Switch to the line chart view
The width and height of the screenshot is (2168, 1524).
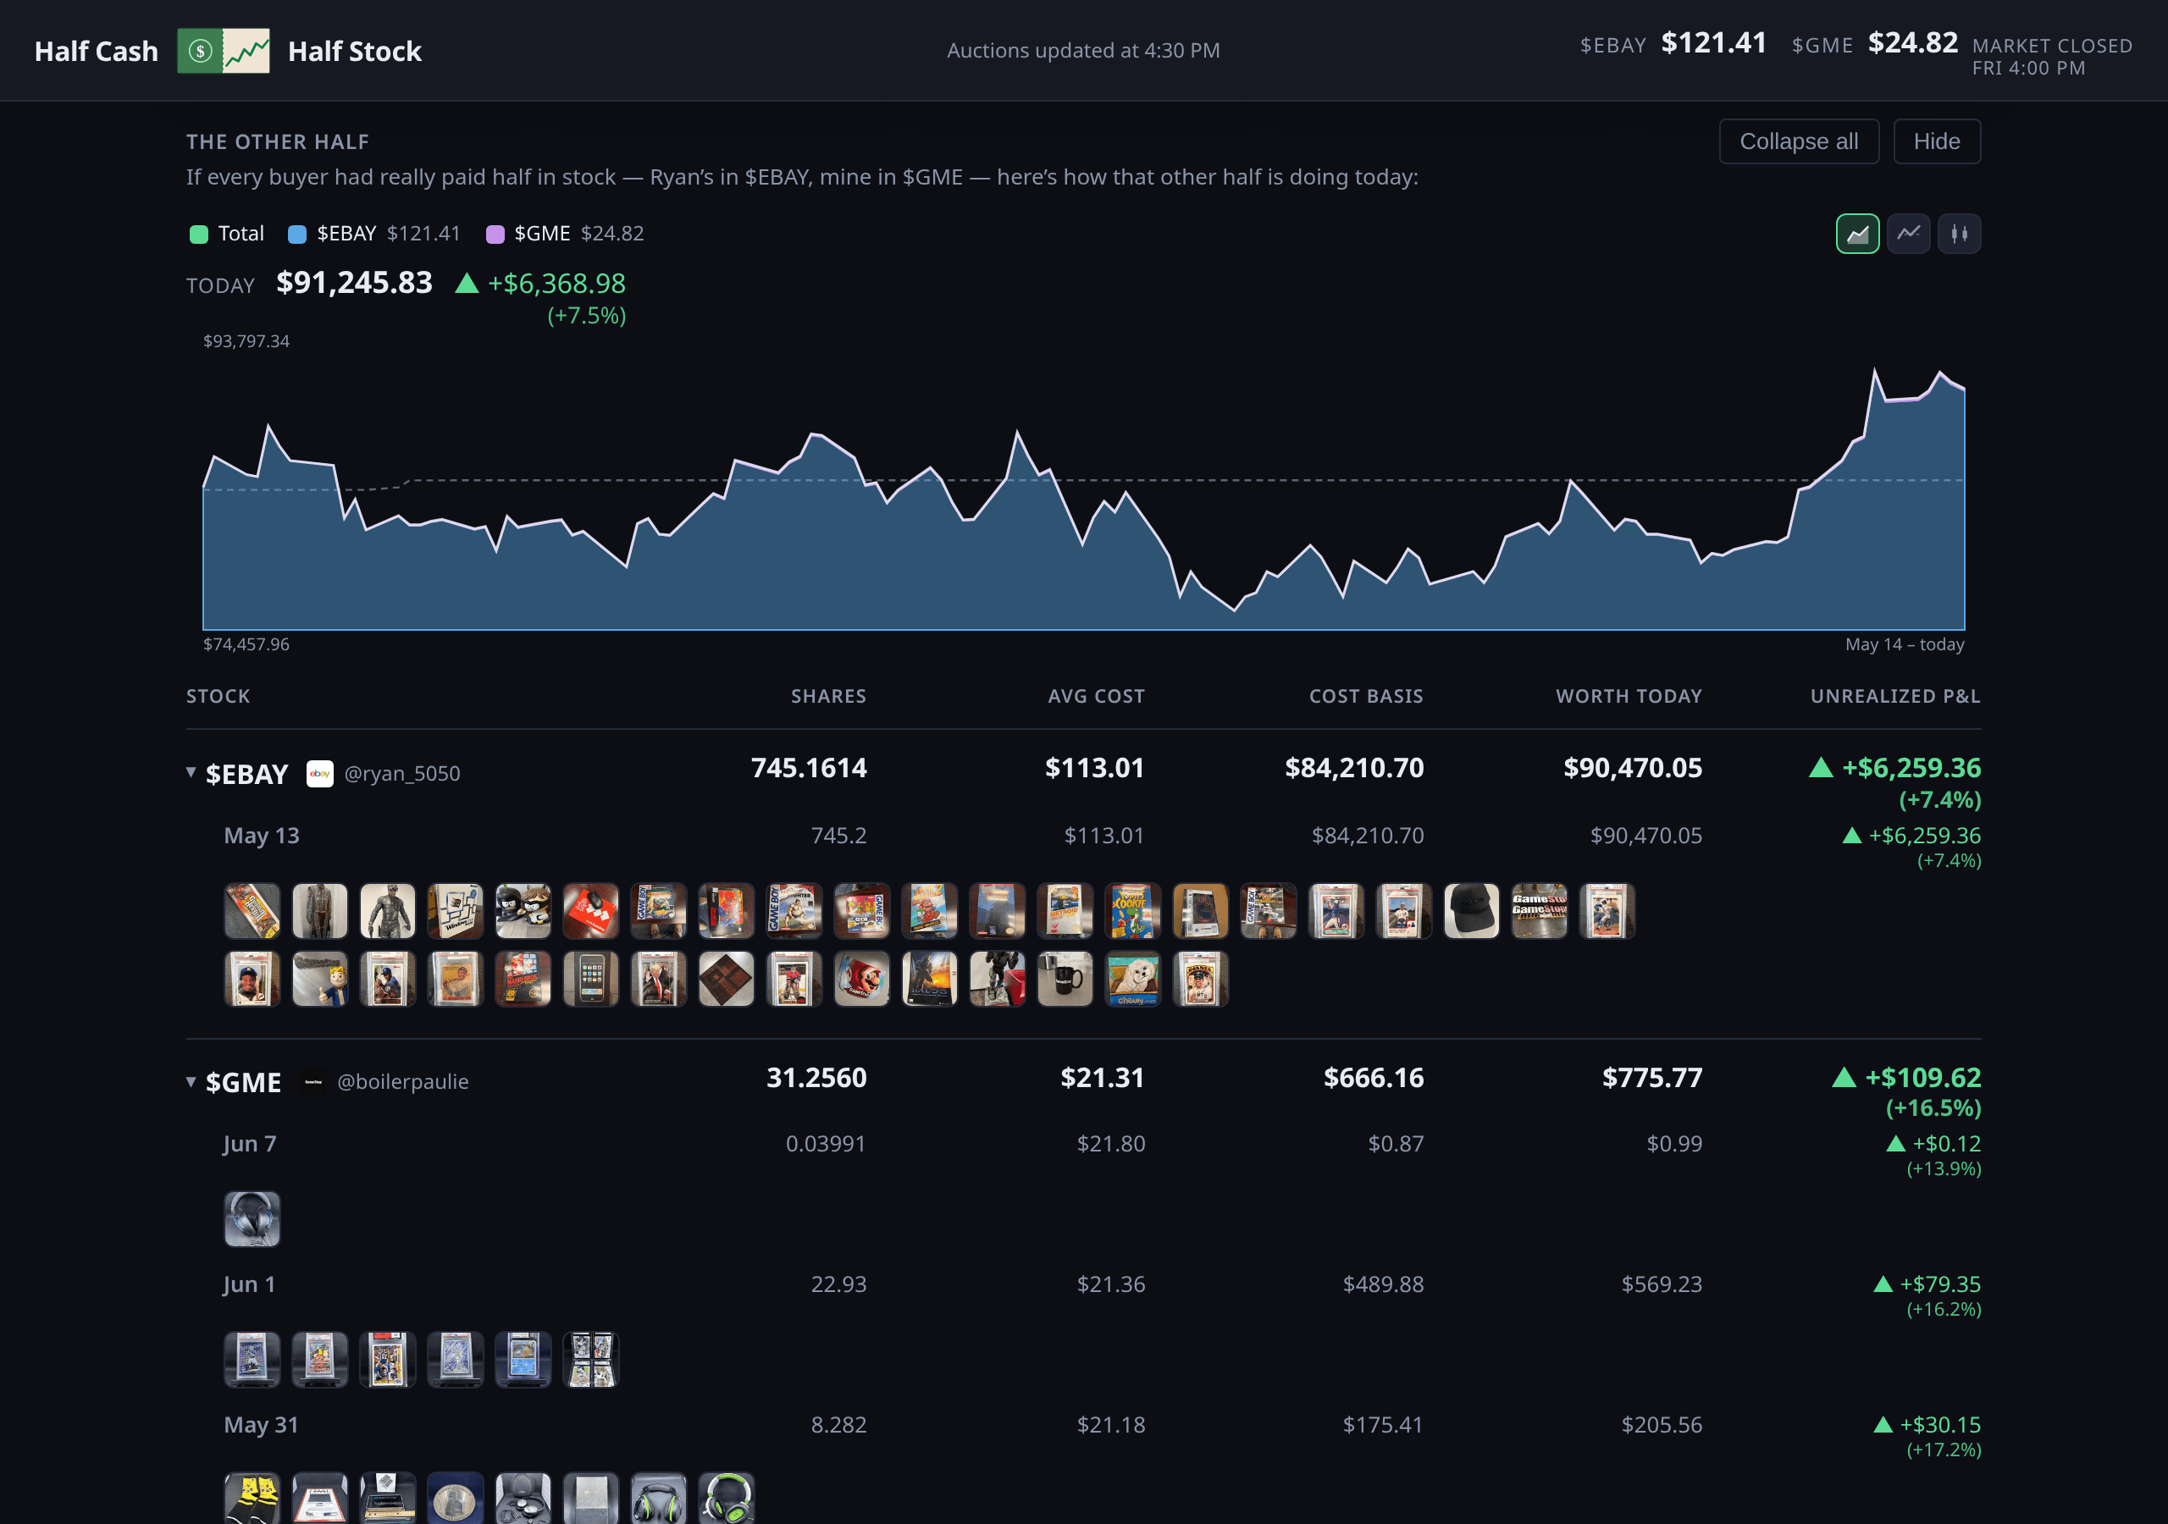(1907, 233)
